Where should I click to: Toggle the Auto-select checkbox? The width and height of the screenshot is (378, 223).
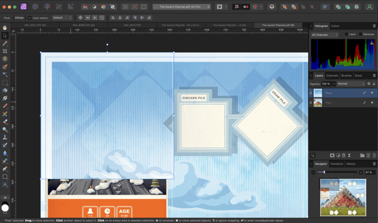click(30, 18)
